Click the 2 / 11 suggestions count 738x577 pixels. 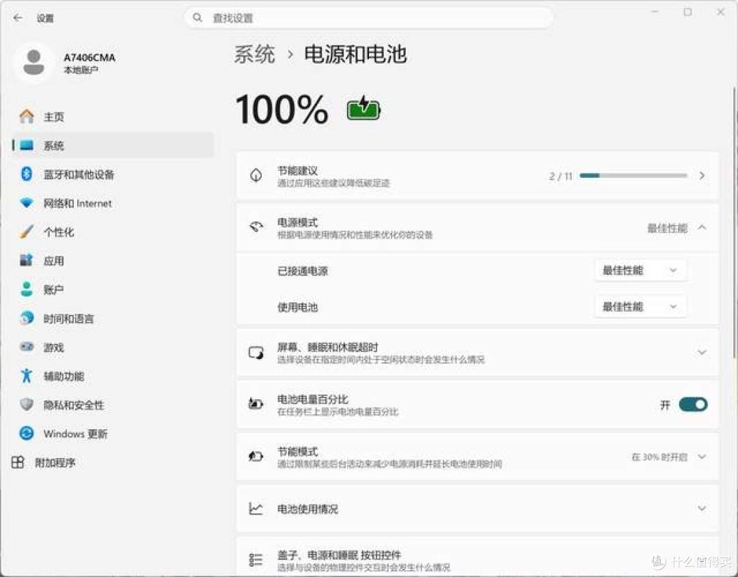(x=560, y=176)
